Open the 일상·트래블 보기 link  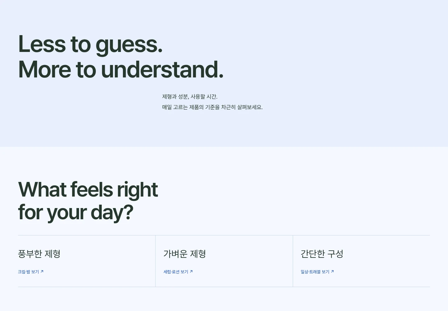(x=317, y=272)
